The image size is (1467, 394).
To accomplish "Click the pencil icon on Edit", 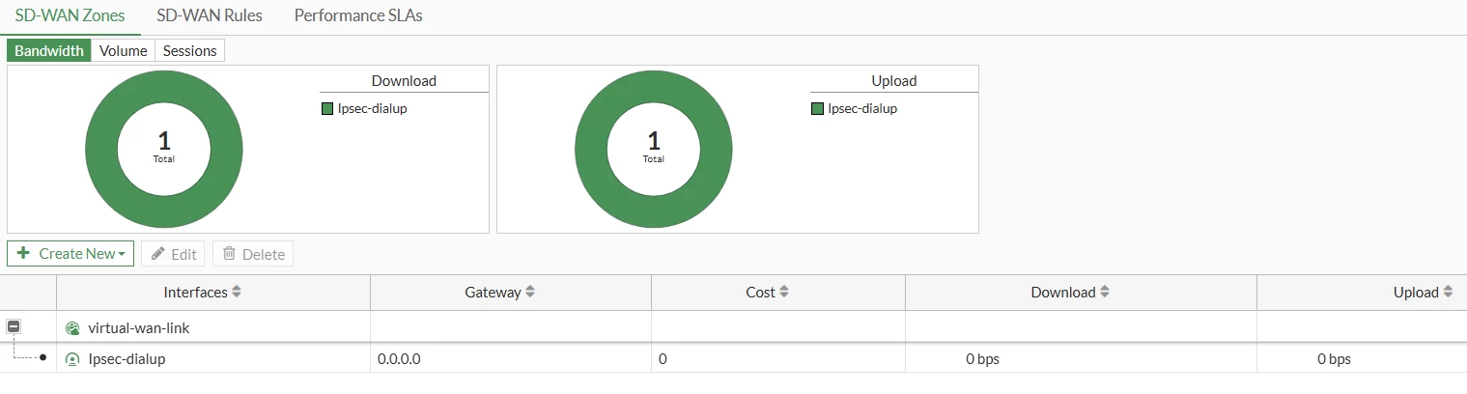I will click(157, 253).
